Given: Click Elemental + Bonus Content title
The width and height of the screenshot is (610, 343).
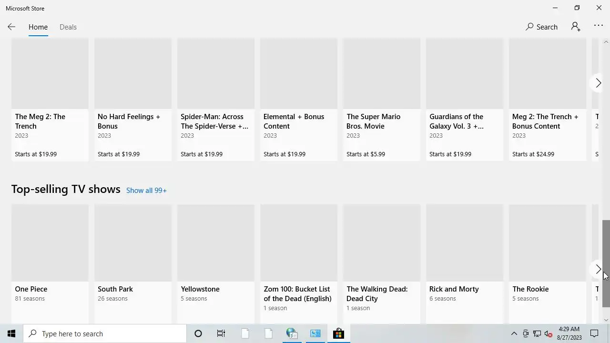Looking at the screenshot, I should [294, 121].
